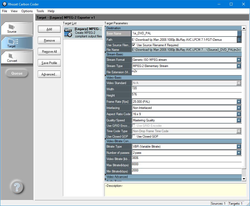Viewport: 250px width, 206px height.
Task: Click the Save Profile button
Action: coord(49,63)
